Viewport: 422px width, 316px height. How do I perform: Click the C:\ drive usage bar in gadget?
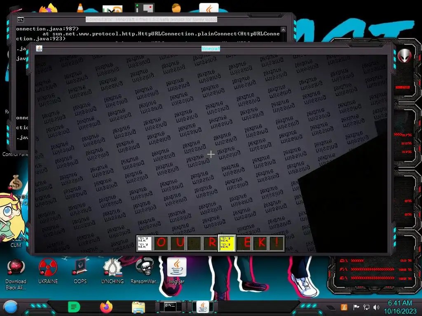click(376, 260)
